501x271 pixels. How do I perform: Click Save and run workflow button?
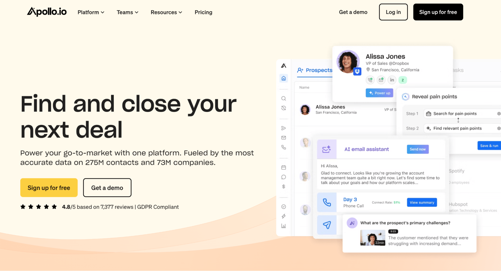[489, 146]
